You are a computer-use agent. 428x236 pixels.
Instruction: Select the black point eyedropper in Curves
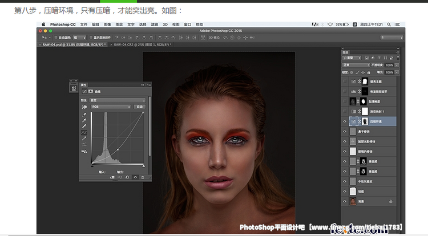(x=84, y=113)
